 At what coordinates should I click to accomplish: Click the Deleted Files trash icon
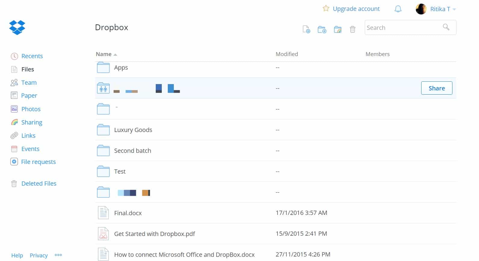14,184
